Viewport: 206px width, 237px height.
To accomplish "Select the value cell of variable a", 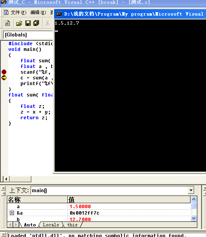I will (129, 206).
